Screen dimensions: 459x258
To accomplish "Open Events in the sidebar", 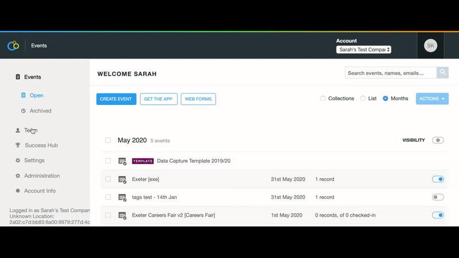I will (33, 77).
